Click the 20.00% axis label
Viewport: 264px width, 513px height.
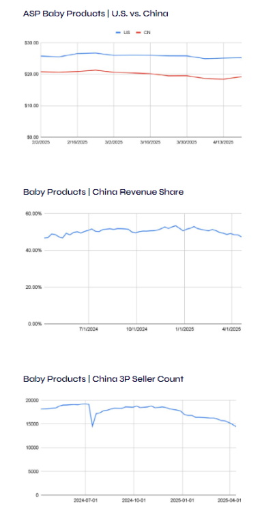[x=35, y=287]
